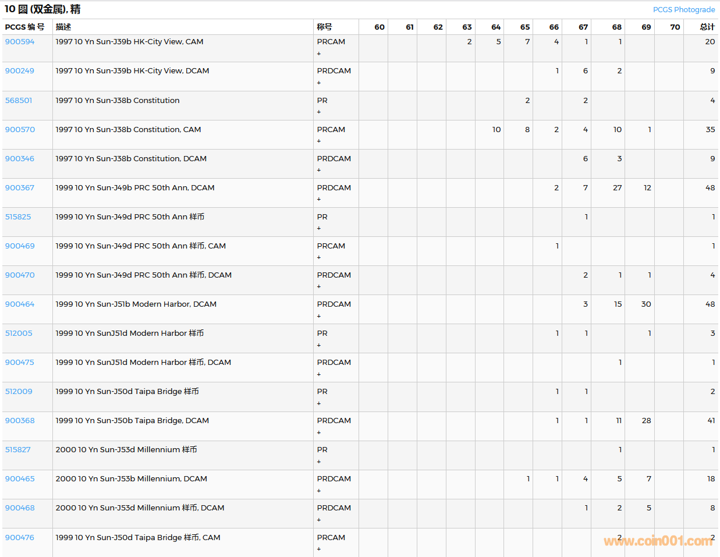
Task: Show plus grades for 900465 Millennium DCAM
Action: tap(319, 491)
